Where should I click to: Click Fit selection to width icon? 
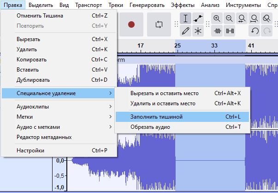(x=242, y=18)
